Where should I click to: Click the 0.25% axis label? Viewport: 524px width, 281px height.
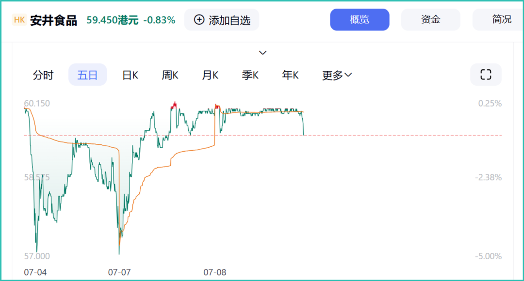coord(490,104)
